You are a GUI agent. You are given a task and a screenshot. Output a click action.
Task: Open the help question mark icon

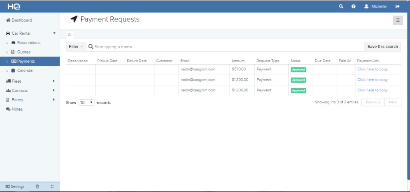point(354,6)
